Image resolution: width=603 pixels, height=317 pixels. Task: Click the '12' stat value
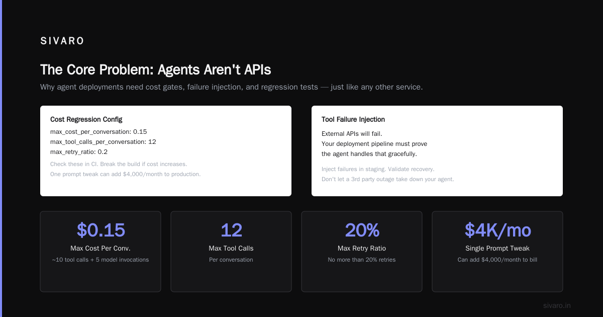231,230
